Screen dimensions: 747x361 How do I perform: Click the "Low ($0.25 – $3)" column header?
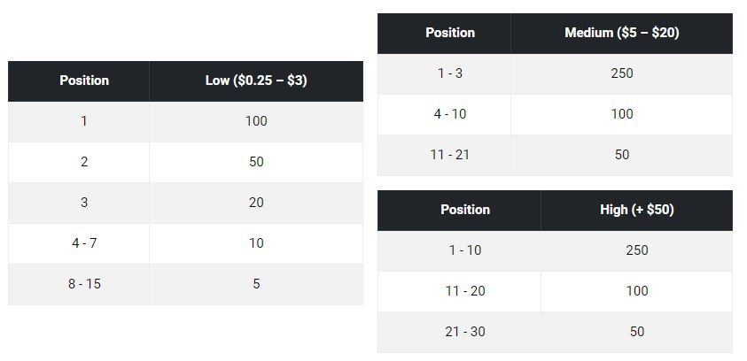pyautogui.click(x=256, y=81)
